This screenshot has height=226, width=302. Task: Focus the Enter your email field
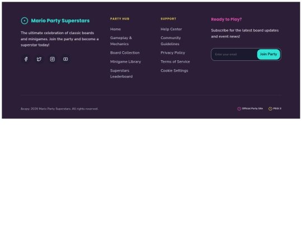234,54
